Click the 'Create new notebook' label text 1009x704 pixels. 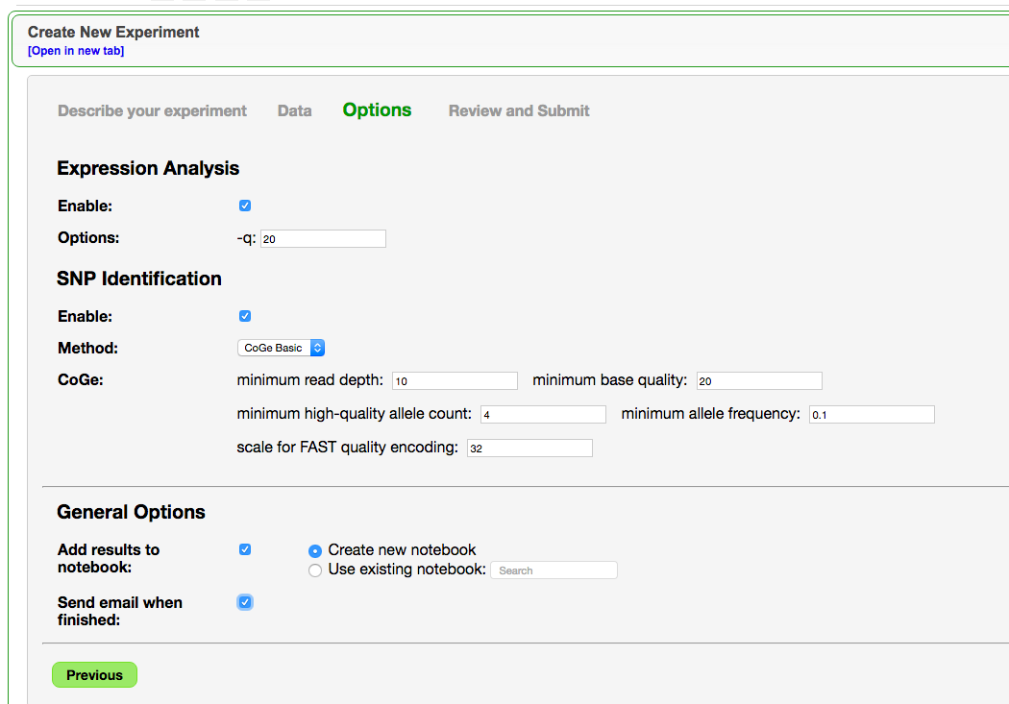coord(403,549)
